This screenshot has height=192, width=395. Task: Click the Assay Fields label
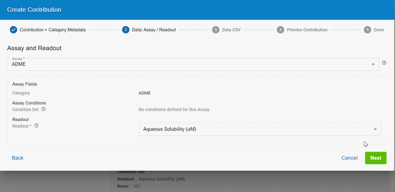(x=25, y=84)
